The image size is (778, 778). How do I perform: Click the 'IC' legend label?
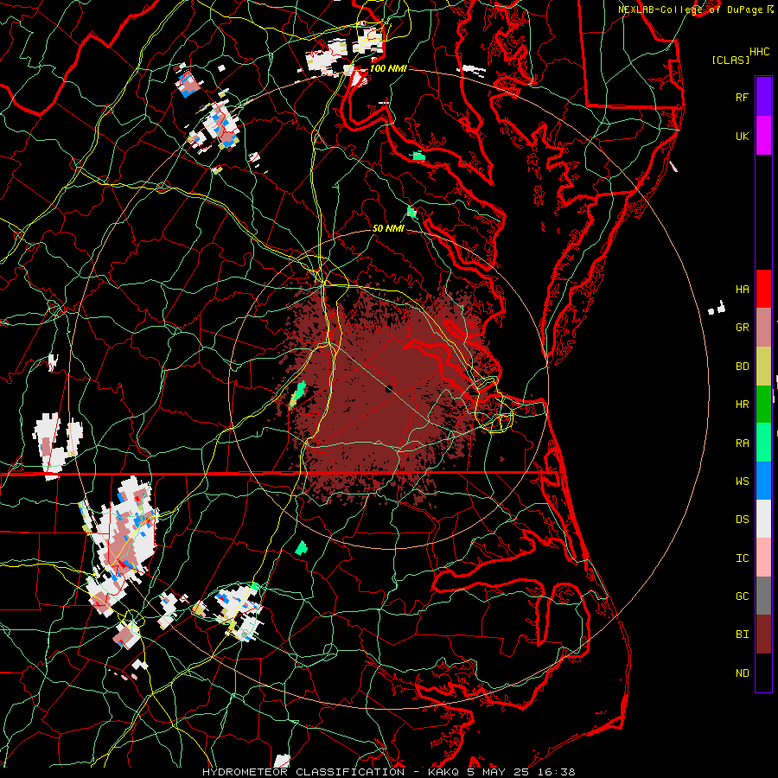[x=743, y=558]
